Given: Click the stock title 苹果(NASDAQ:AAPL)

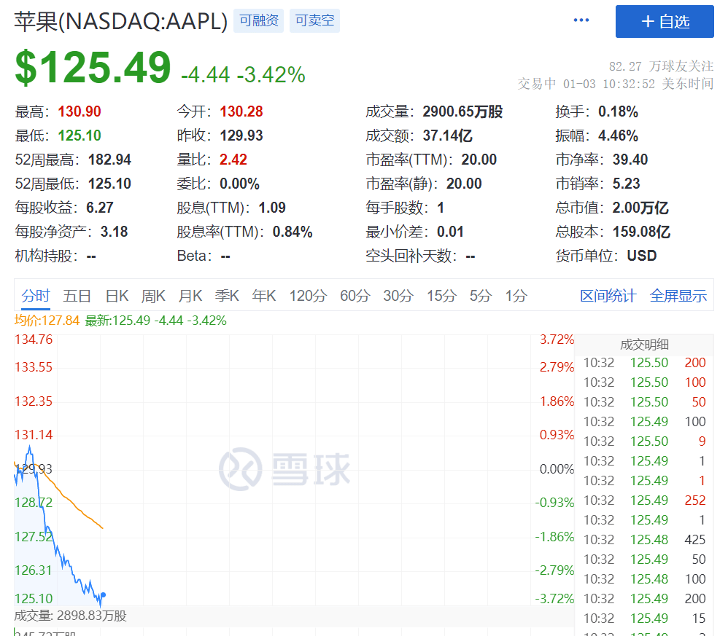Looking at the screenshot, I should 120,21.
